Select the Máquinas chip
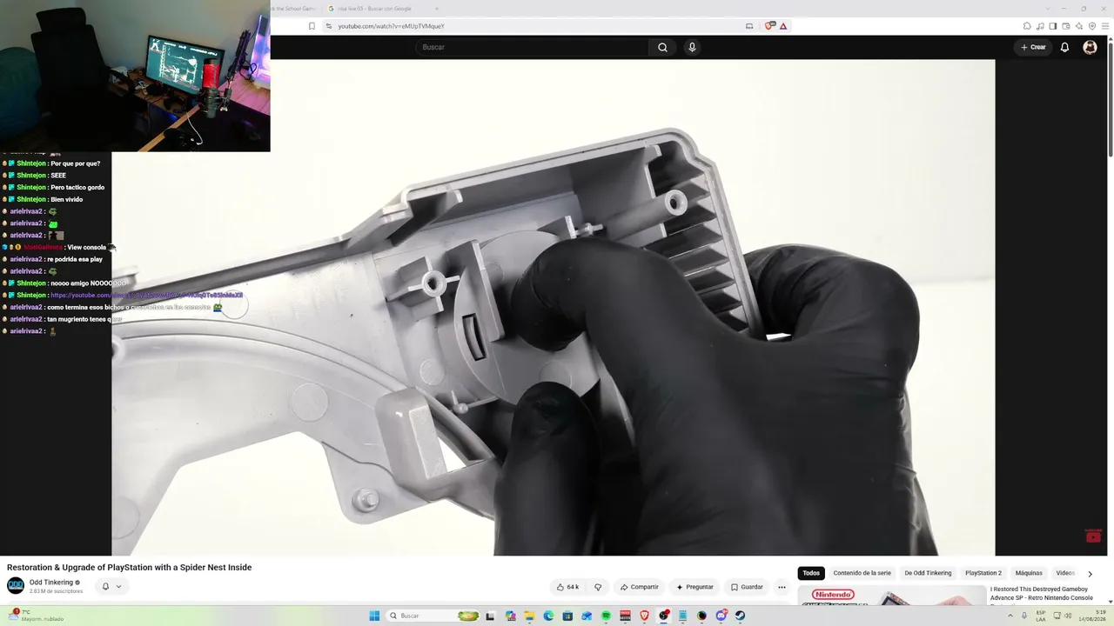Image resolution: width=1114 pixels, height=626 pixels. point(1029,573)
